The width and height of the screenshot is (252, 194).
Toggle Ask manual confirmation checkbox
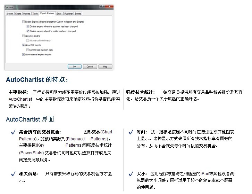28,40
